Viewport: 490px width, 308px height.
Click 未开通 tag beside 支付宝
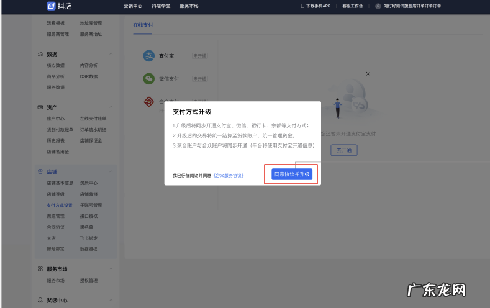(x=200, y=56)
